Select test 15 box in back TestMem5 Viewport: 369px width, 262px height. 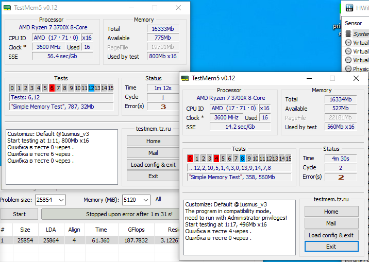111,88
